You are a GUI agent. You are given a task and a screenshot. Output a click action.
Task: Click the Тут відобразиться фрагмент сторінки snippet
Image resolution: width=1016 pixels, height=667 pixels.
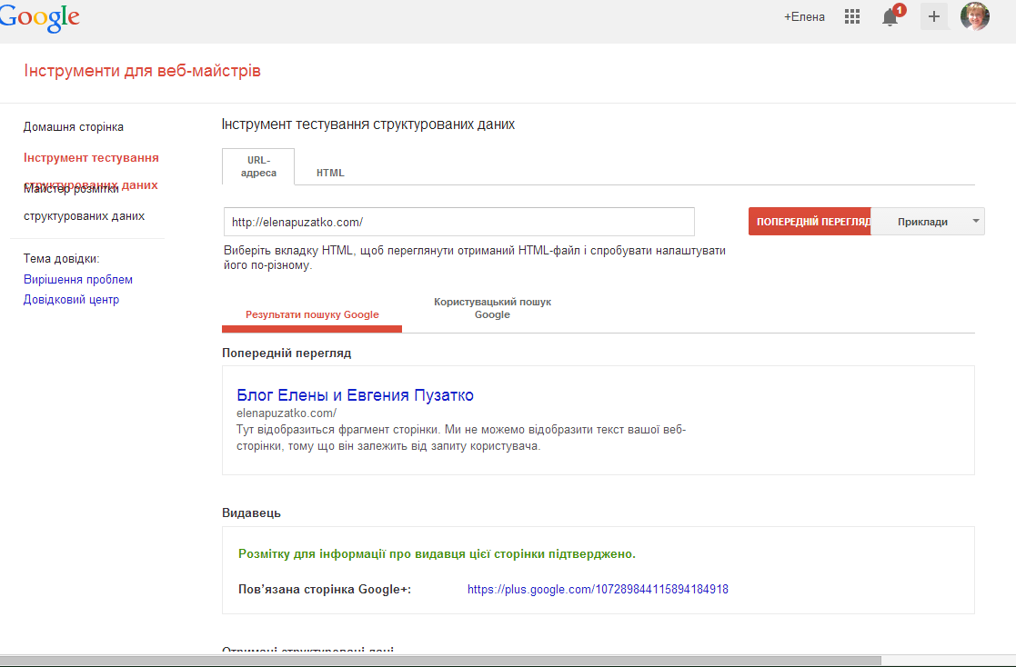(x=461, y=438)
